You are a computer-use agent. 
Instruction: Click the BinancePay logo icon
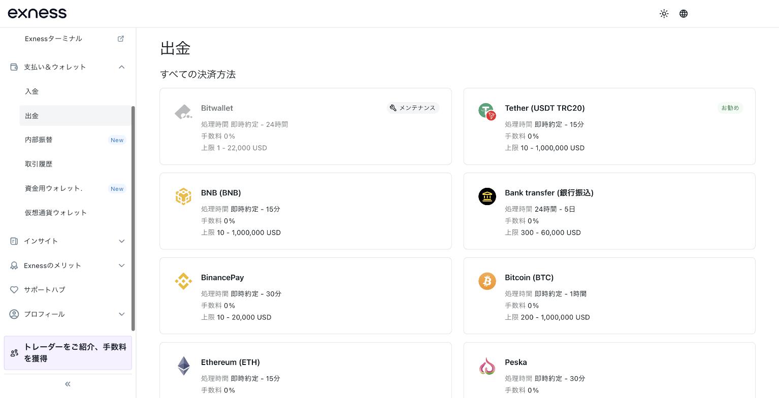click(183, 281)
